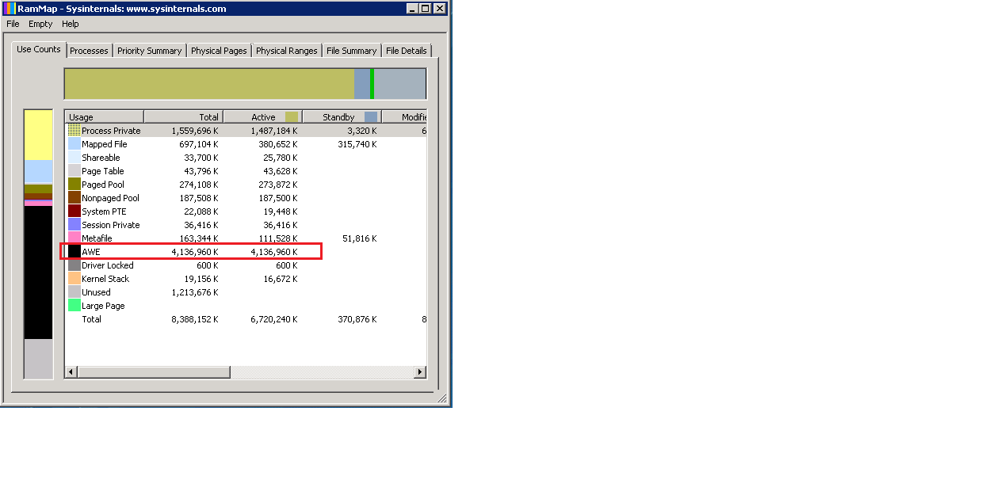Click the pink Metafile color icon

coord(74,238)
